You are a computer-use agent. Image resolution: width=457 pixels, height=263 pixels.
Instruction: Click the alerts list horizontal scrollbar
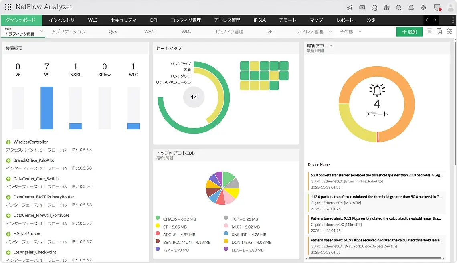click(375, 258)
